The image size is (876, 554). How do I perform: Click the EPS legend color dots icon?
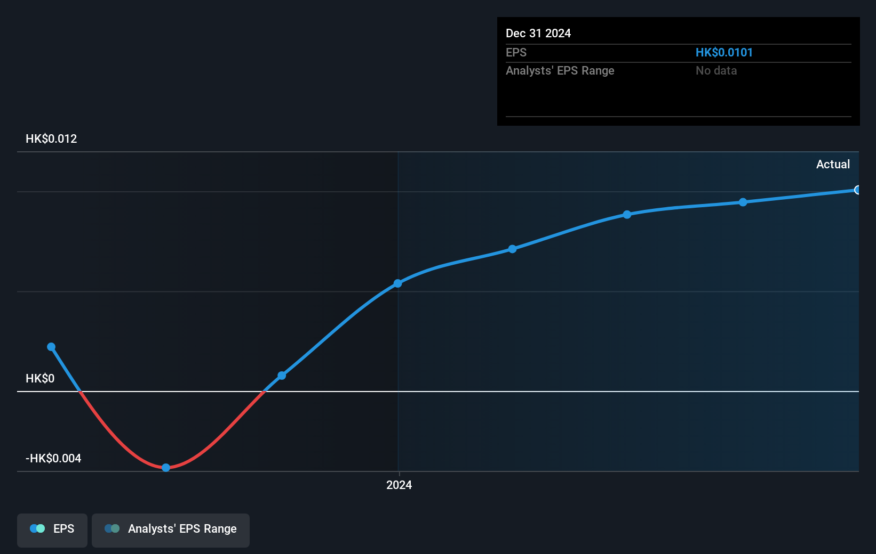pos(37,528)
